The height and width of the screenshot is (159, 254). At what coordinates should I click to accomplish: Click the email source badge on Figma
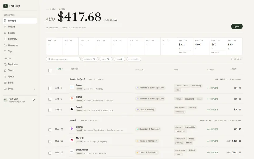tap(79, 100)
